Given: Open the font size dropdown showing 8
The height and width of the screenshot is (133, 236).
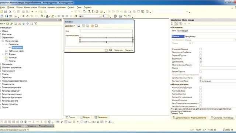Looking at the screenshot, I should coord(108,16).
